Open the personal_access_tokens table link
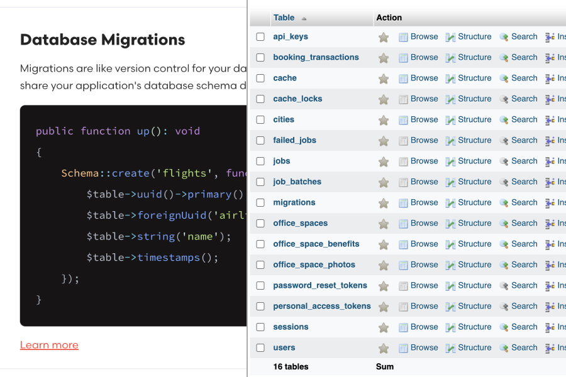The width and height of the screenshot is (566, 377). tap(321, 306)
